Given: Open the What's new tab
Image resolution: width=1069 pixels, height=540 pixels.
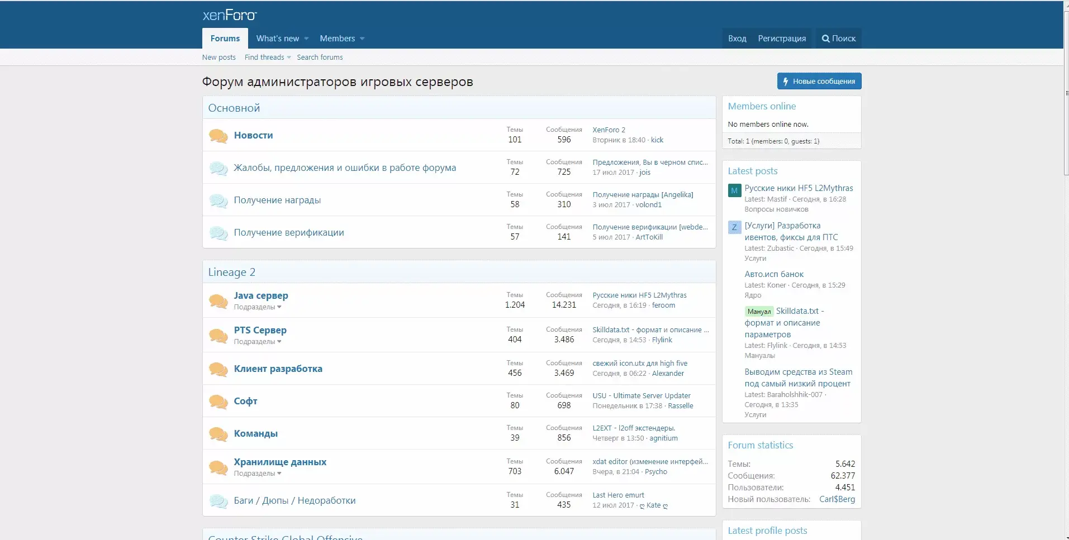Looking at the screenshot, I should click(x=278, y=39).
